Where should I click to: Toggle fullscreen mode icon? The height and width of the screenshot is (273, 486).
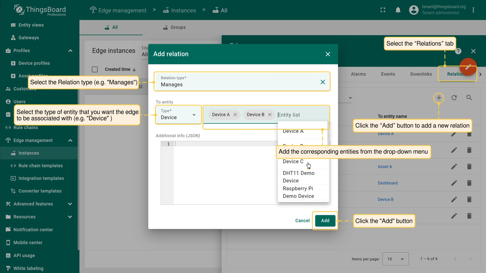pos(383,10)
